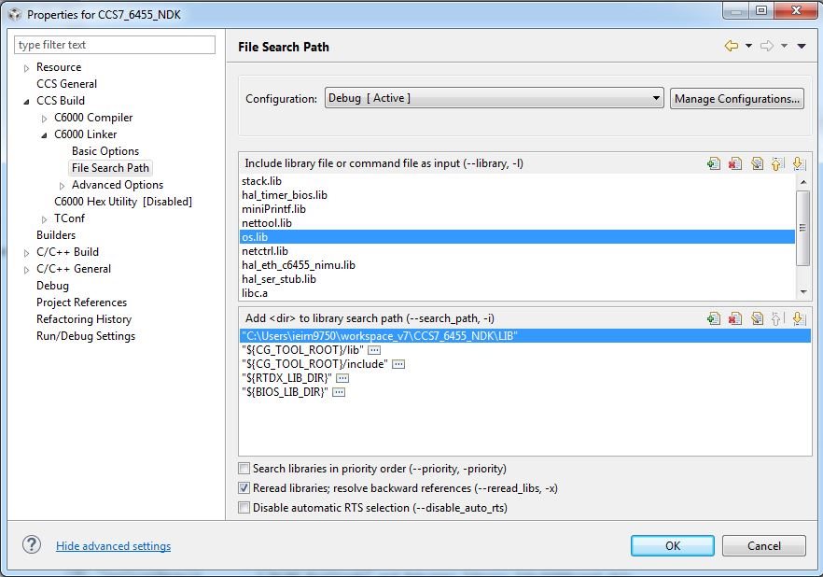Click the help question mark icon
Image resolution: width=823 pixels, height=577 pixels.
coord(32,545)
